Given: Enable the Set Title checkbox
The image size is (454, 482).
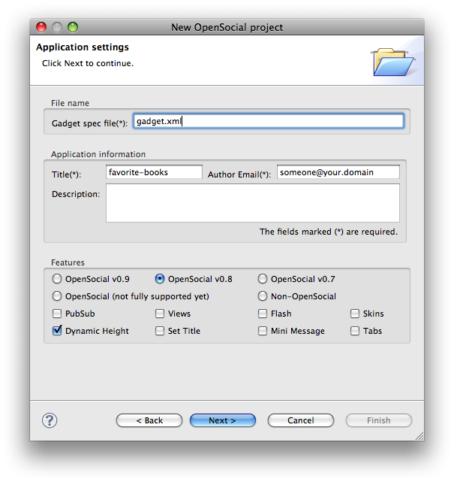Looking at the screenshot, I should pos(160,331).
